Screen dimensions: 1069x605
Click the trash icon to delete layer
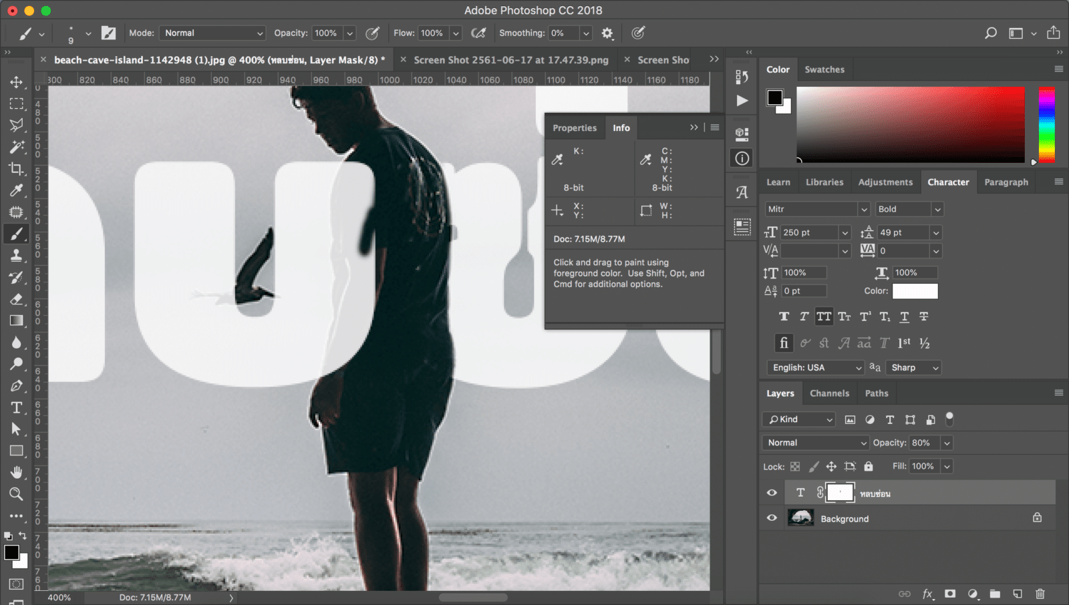click(x=1040, y=594)
